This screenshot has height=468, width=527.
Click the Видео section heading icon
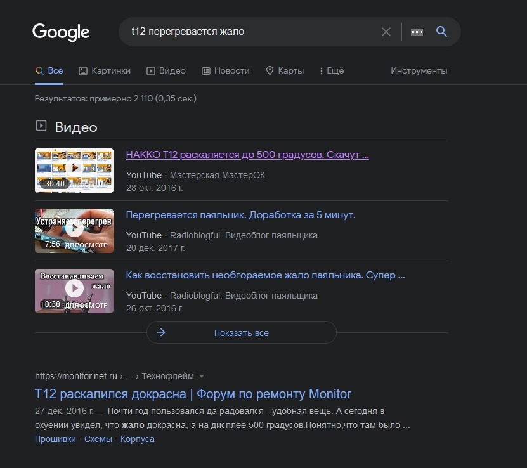(x=41, y=126)
